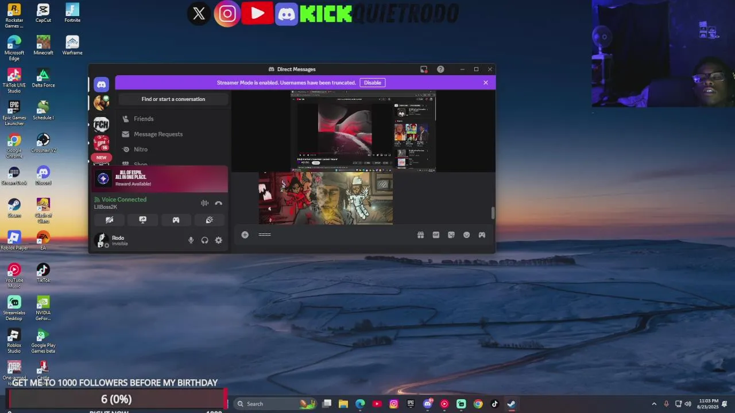Share your screen button
Viewport: 735px width, 413px height.
pyautogui.click(x=143, y=220)
